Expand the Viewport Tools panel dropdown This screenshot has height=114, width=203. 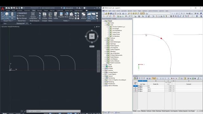pos(8,21)
